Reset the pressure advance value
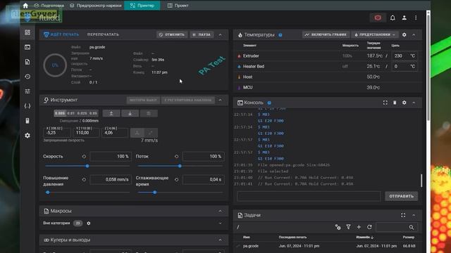451x253 pixels. (84, 180)
